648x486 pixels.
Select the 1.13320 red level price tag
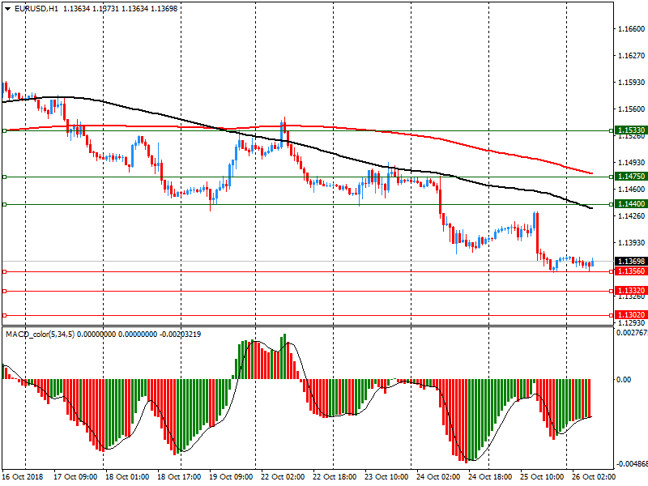(631, 291)
